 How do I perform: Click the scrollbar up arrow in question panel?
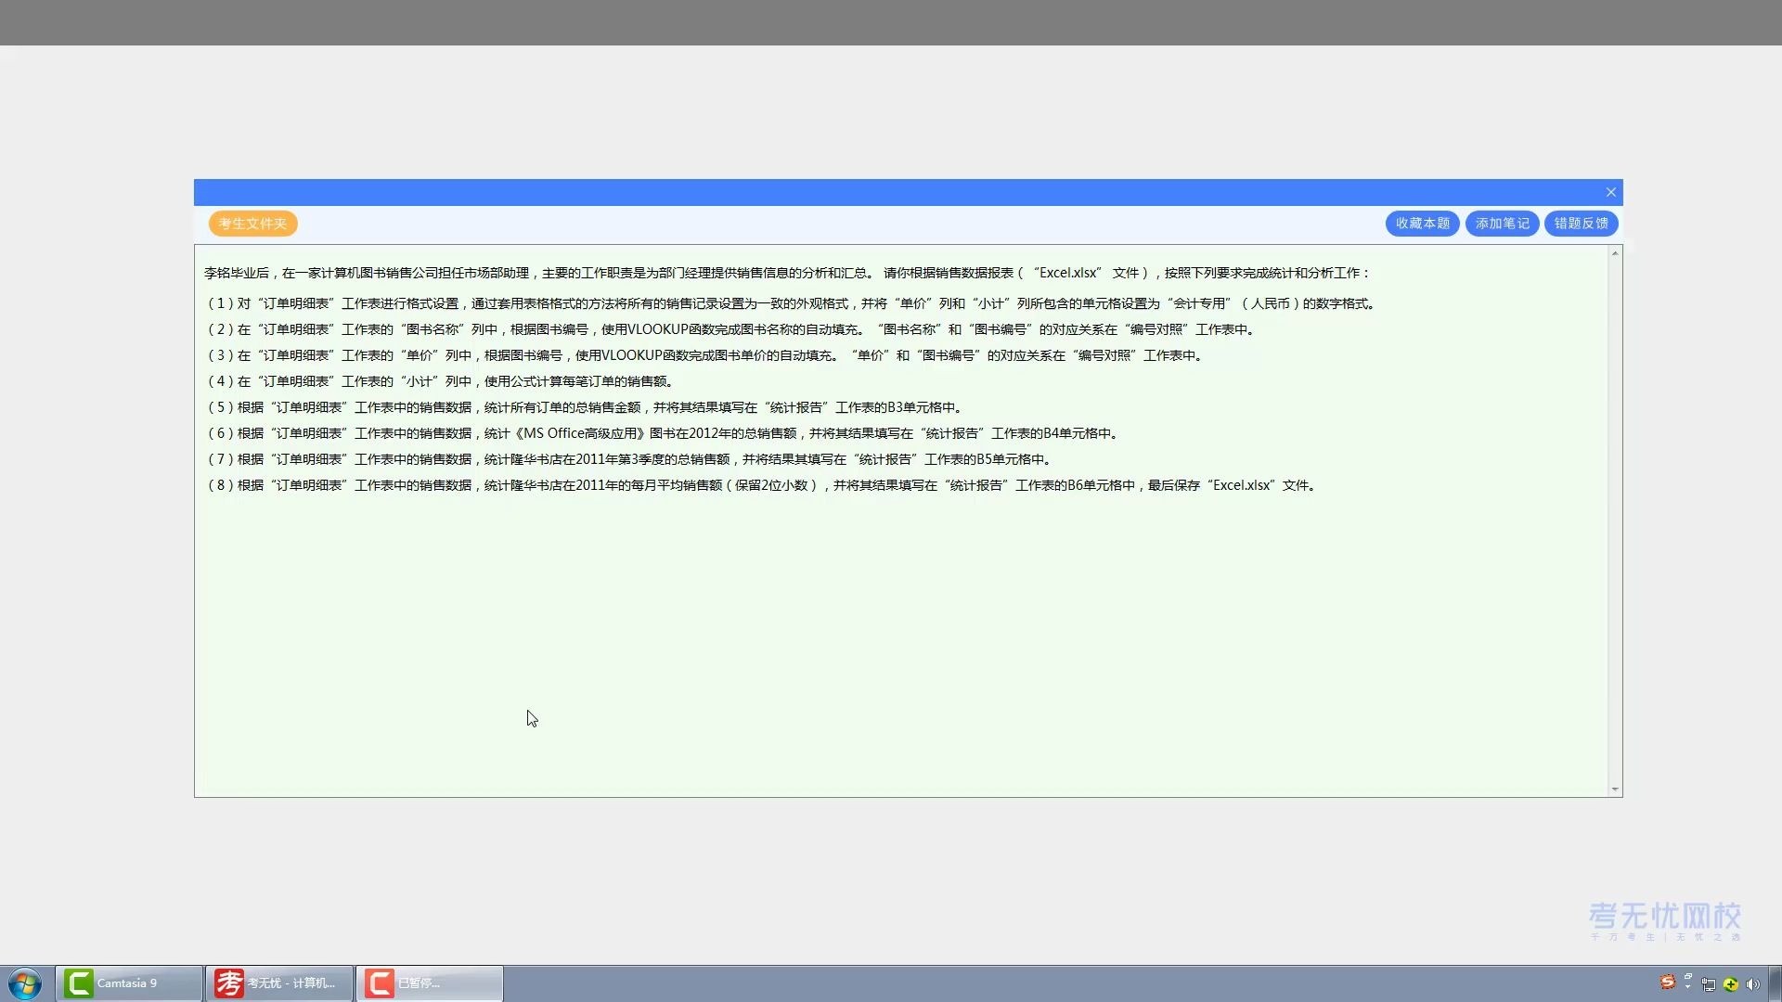[x=1615, y=253]
